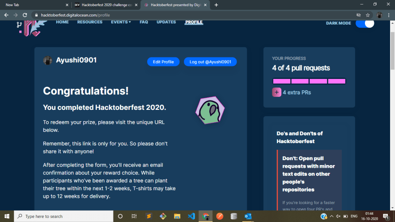Click the pink pull request progress bar
The image size is (395, 222).
click(x=309, y=81)
